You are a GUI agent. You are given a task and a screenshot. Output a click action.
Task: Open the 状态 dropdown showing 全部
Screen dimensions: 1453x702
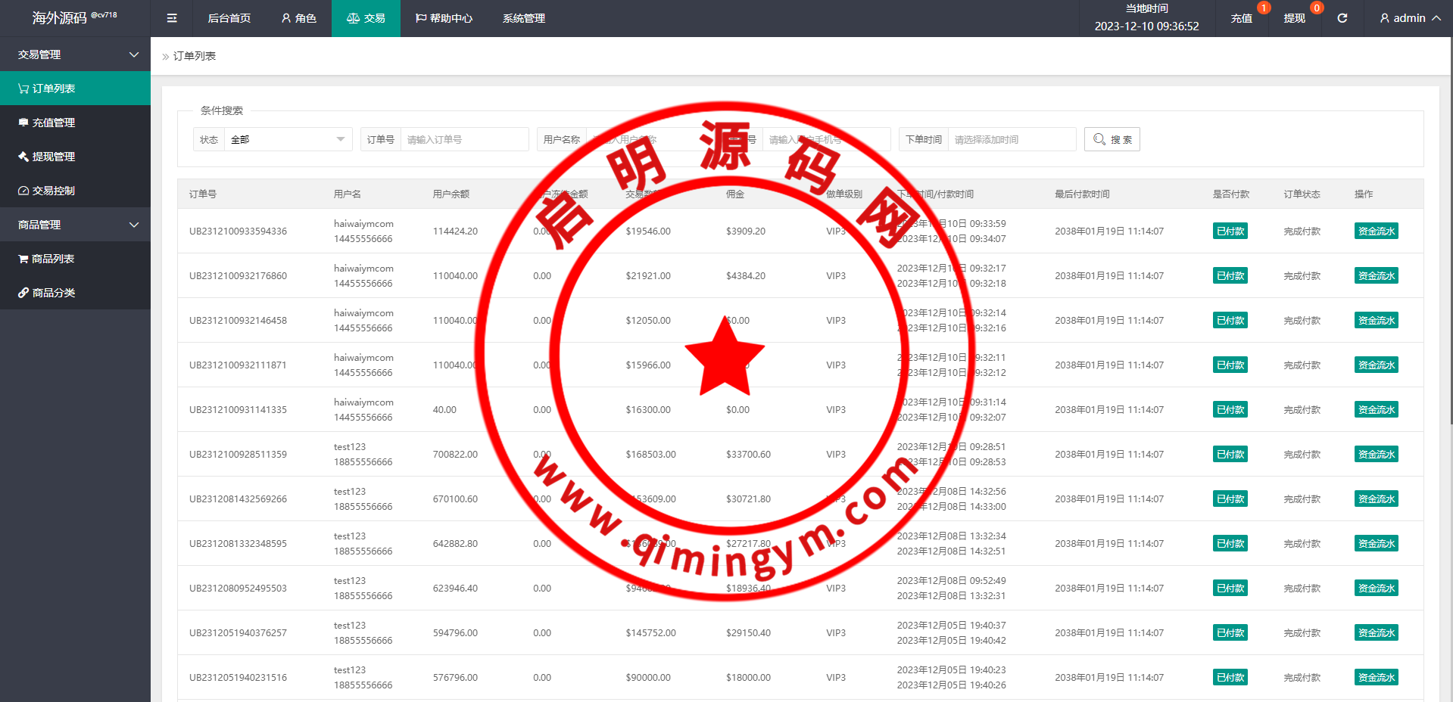coord(287,139)
